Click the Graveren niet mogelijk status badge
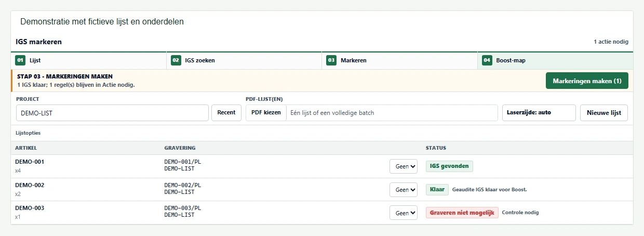 462,213
